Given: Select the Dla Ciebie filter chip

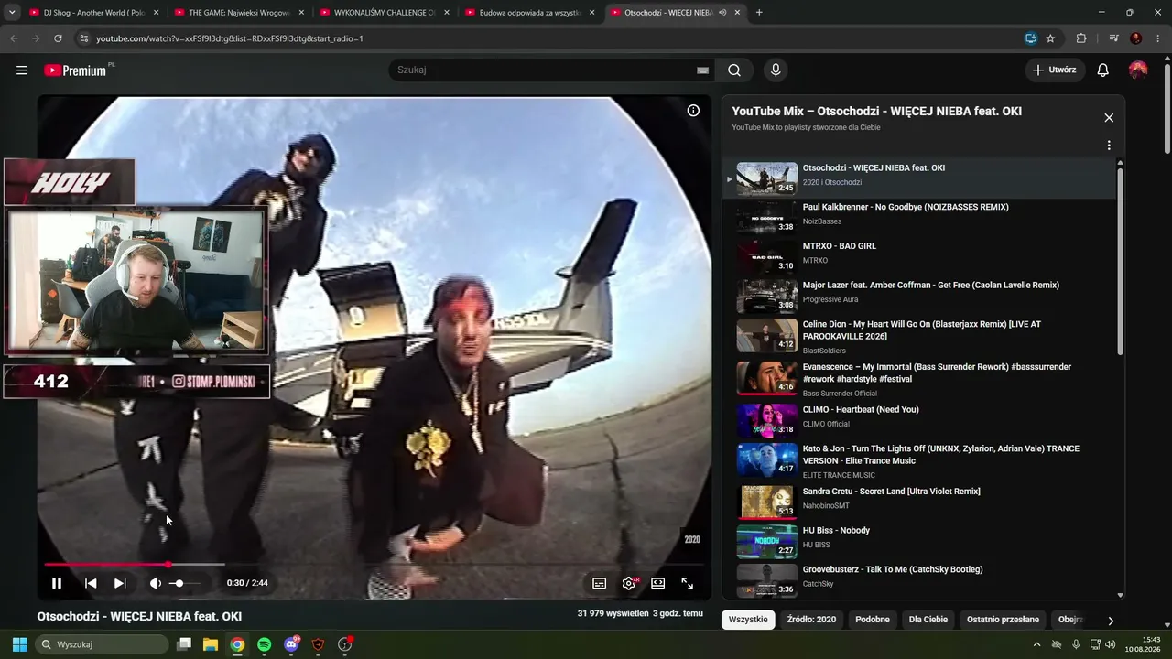Looking at the screenshot, I should click(928, 620).
